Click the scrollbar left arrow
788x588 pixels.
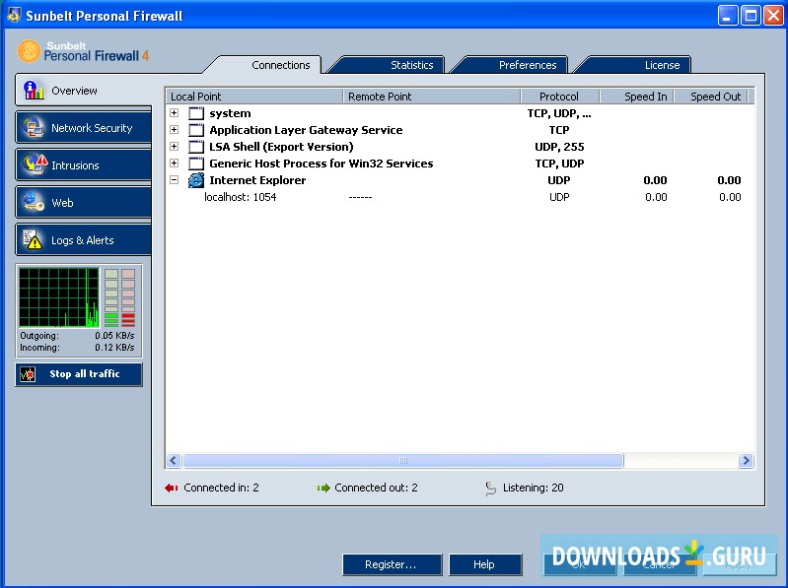(x=174, y=460)
